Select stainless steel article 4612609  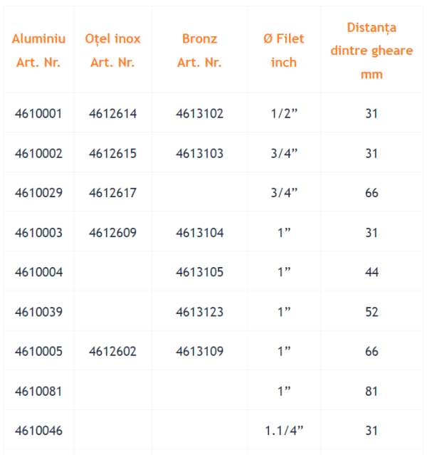pos(112,232)
